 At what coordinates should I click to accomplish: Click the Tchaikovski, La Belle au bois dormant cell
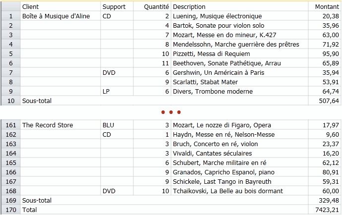pos(228,191)
